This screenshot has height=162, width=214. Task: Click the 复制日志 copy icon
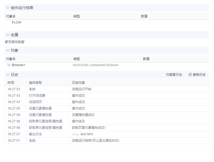click(x=190, y=75)
